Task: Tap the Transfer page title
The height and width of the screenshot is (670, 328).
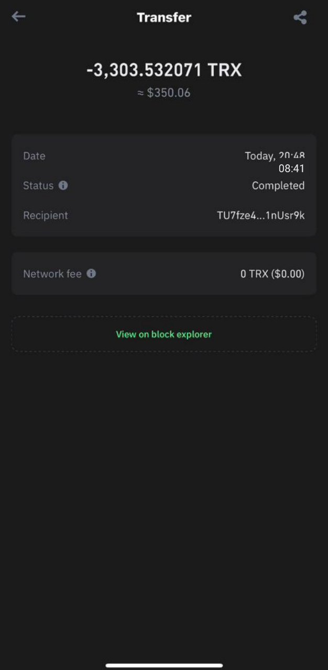Action: point(164,17)
